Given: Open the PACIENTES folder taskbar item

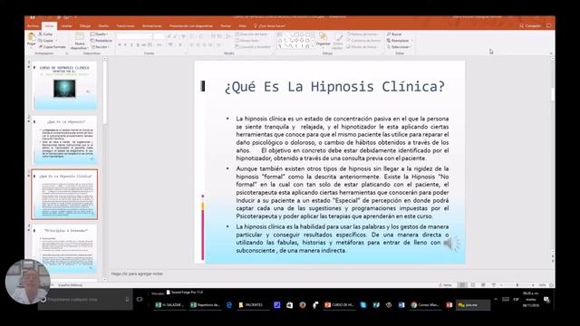Looking at the screenshot, I should tap(252, 305).
